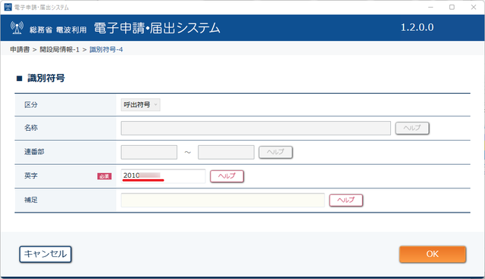The height and width of the screenshot is (279, 485).
Task: Open help for the 名称 field
Action: click(412, 128)
